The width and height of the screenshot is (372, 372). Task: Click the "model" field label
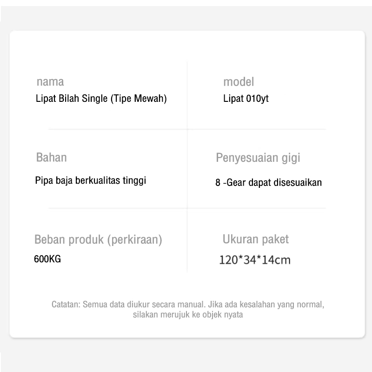pyautogui.click(x=239, y=82)
